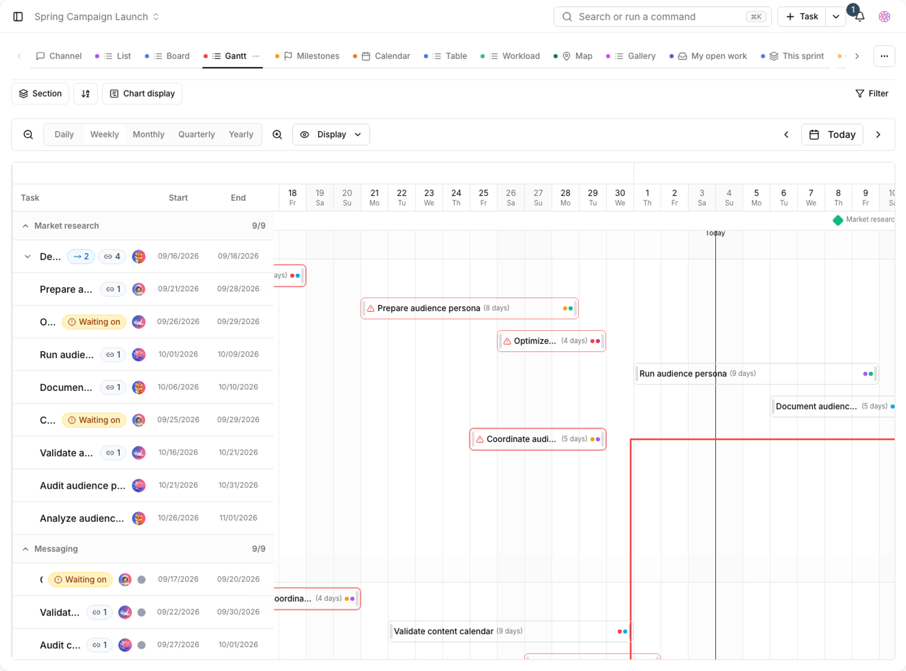This screenshot has width=906, height=671.
Task: Switch to the Workload view tab
Action: [510, 56]
